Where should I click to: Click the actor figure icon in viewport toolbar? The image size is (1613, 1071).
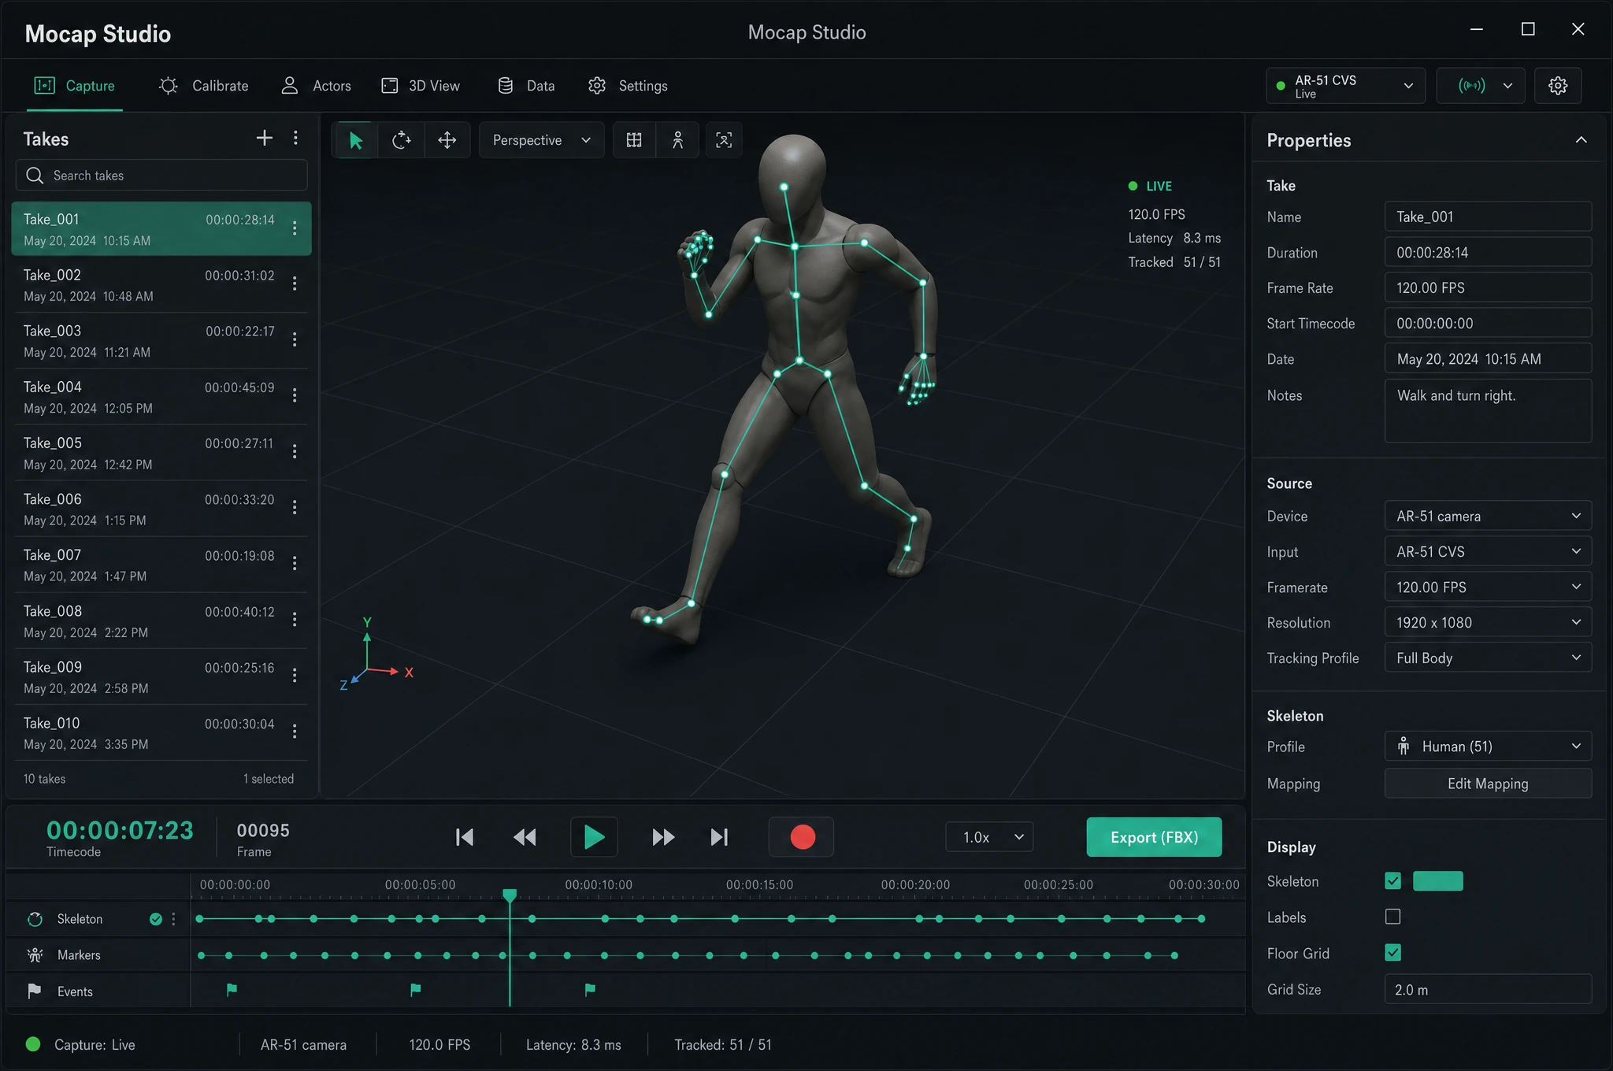(x=677, y=140)
